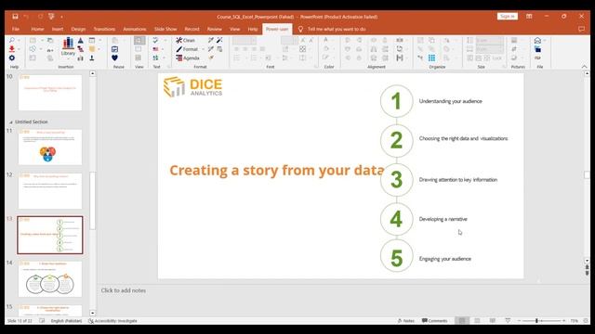Click the lightbulb Tell me icon
The image size is (595, 334).
[300, 29]
